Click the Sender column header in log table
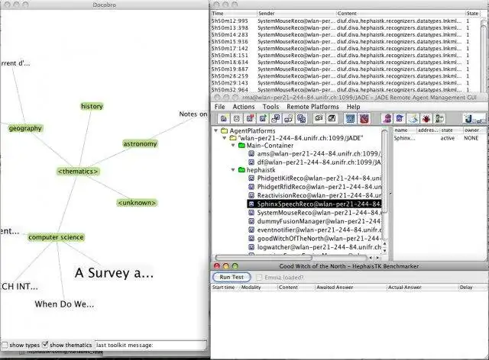The height and width of the screenshot is (360, 489). 296,14
